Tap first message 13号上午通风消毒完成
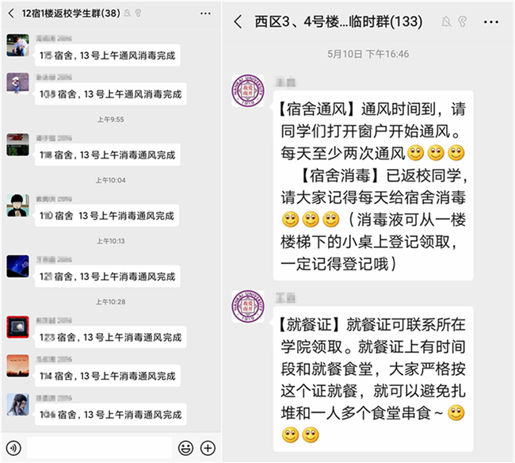 pyautogui.click(x=108, y=55)
